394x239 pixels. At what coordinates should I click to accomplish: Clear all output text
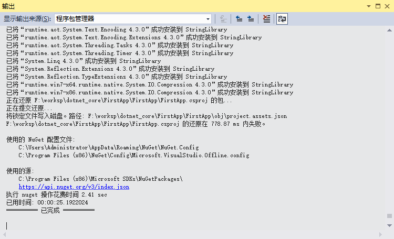tap(266, 19)
